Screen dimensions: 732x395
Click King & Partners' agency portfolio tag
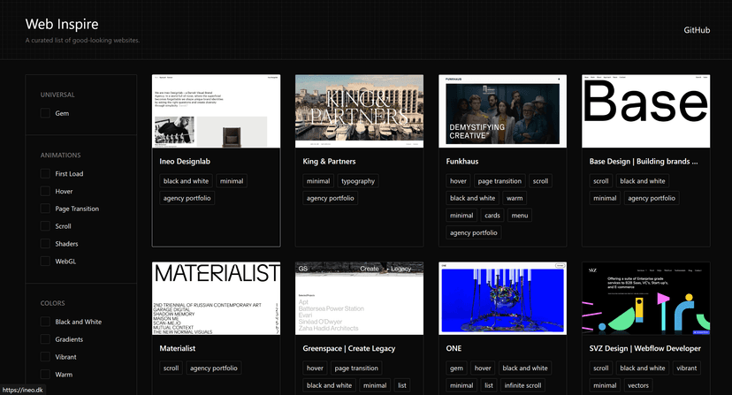pyautogui.click(x=331, y=198)
